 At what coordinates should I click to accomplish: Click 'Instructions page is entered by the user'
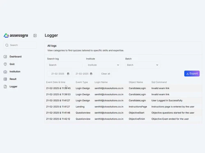(173, 106)
